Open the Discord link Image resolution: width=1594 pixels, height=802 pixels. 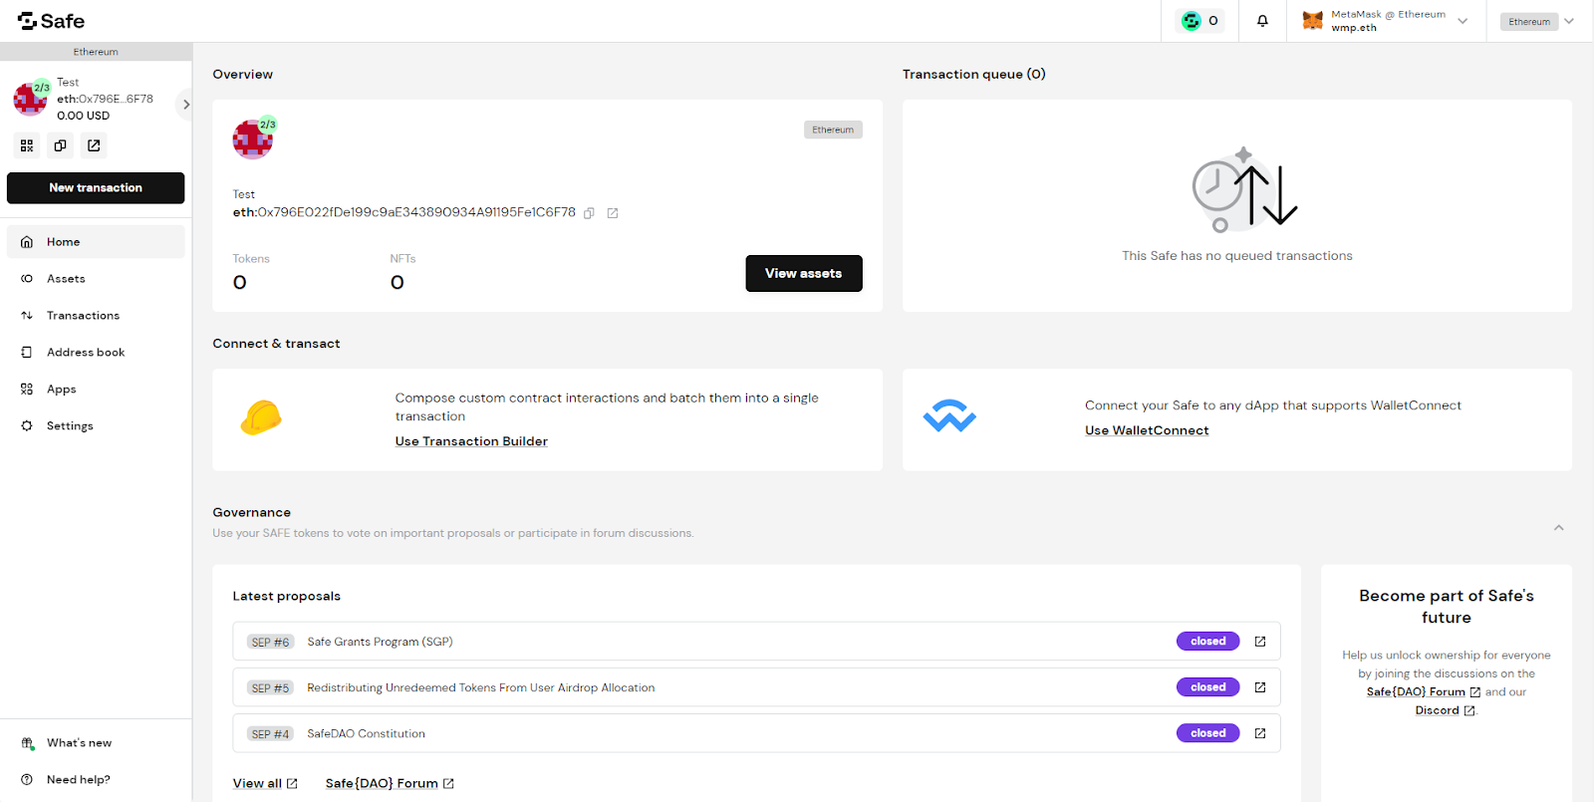click(1445, 711)
